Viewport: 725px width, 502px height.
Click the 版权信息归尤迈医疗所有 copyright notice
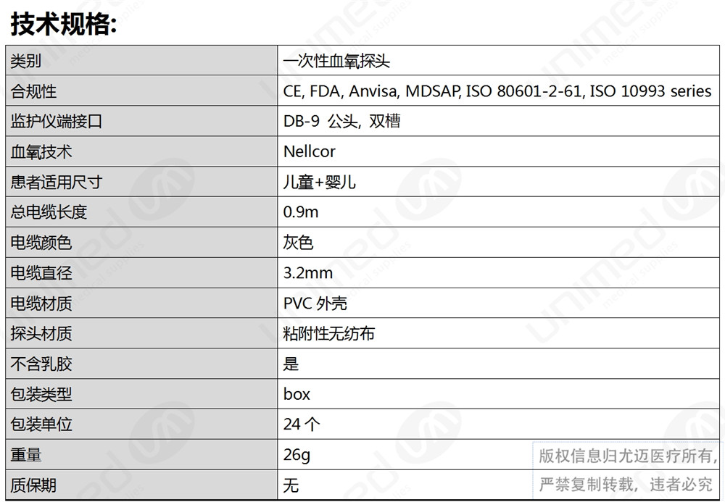pyautogui.click(x=626, y=470)
